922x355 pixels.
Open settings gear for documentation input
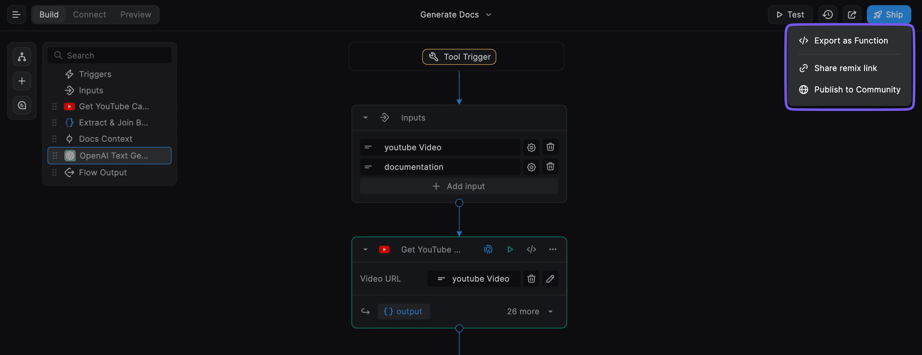[531, 167]
